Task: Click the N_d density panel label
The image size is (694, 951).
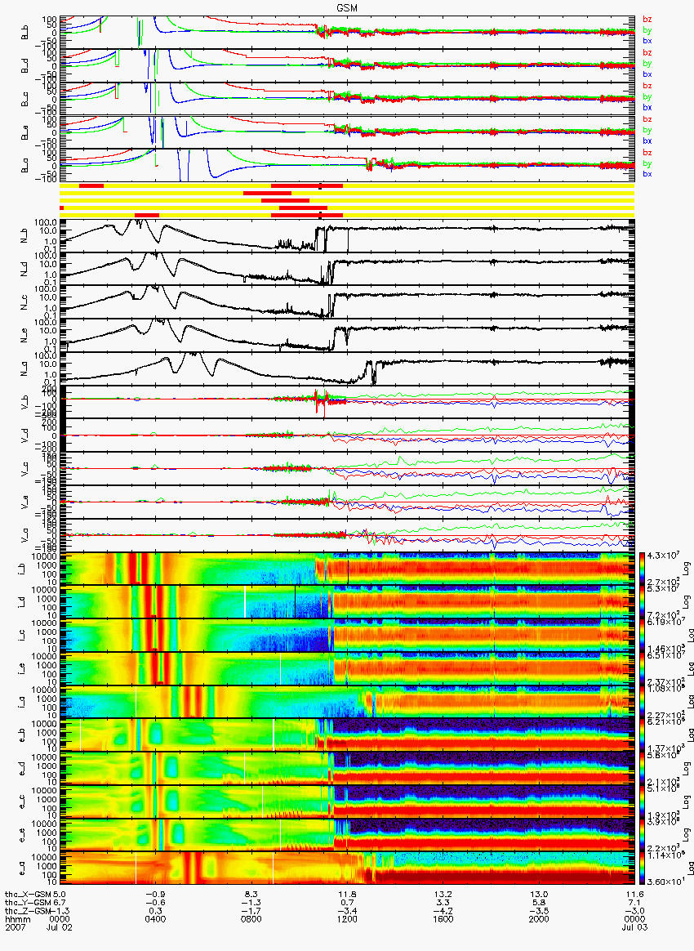Action: click(x=25, y=269)
